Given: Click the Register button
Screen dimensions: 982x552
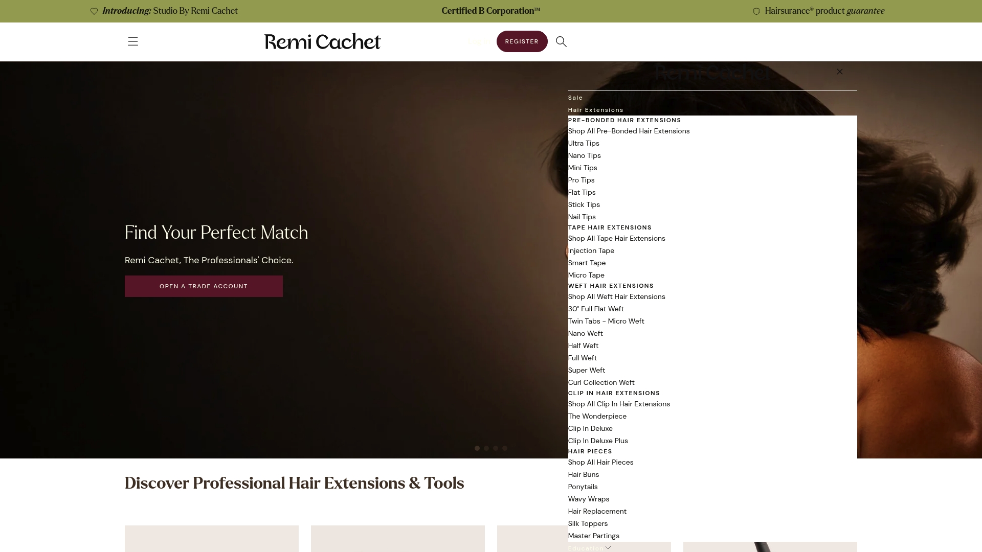Looking at the screenshot, I should point(522,41).
